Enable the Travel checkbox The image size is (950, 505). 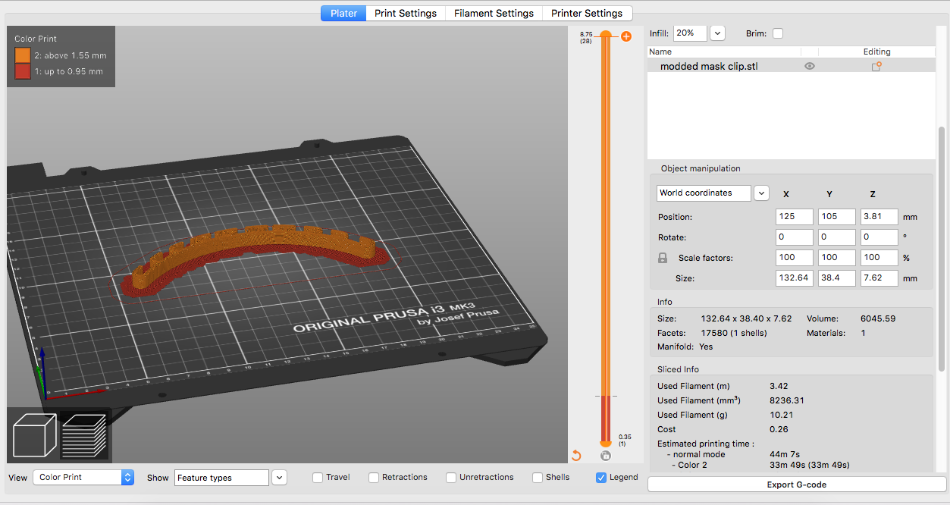coord(318,478)
